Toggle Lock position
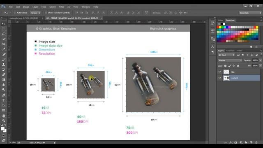Image resolution: width=263 pixels, height=148 pixels. click(x=234, y=66)
